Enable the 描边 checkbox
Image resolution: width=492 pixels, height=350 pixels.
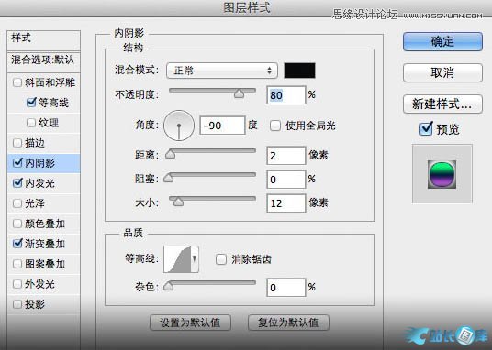(17, 143)
